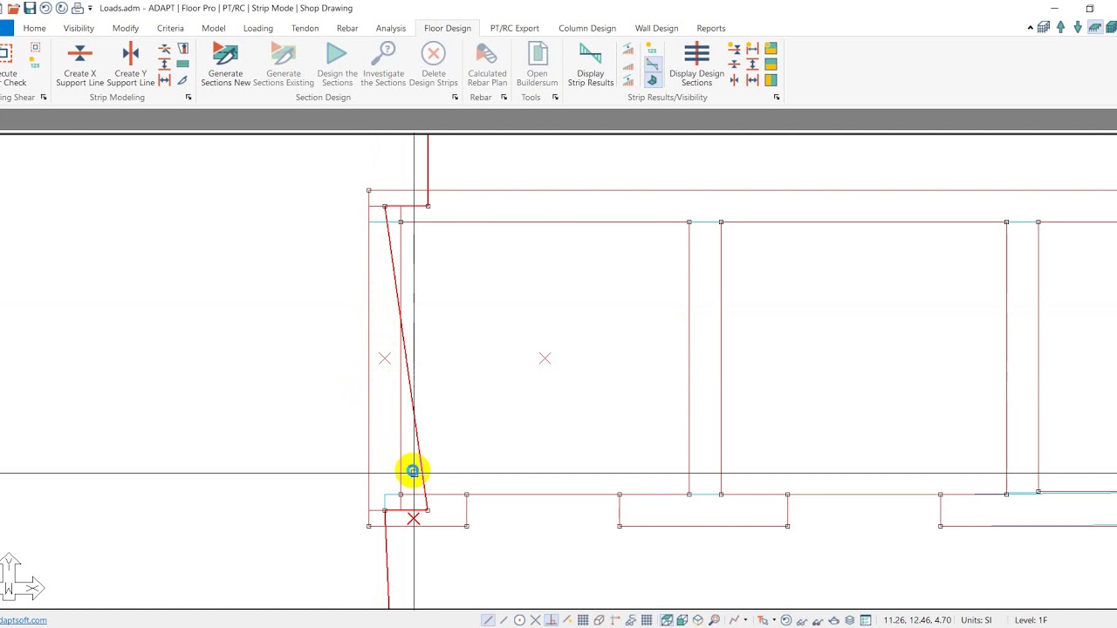The height and width of the screenshot is (628, 1117).
Task: Click the Open folder icon
Action: click(x=12, y=8)
